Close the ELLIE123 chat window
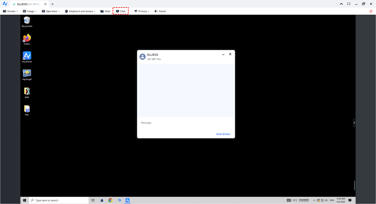The width and height of the screenshot is (376, 204). pyautogui.click(x=230, y=54)
